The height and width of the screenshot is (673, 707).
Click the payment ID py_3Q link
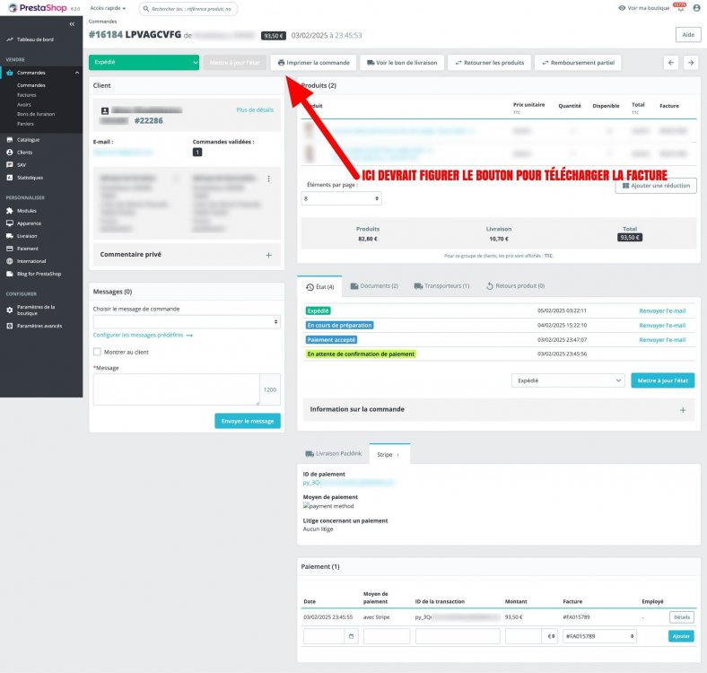[348, 483]
